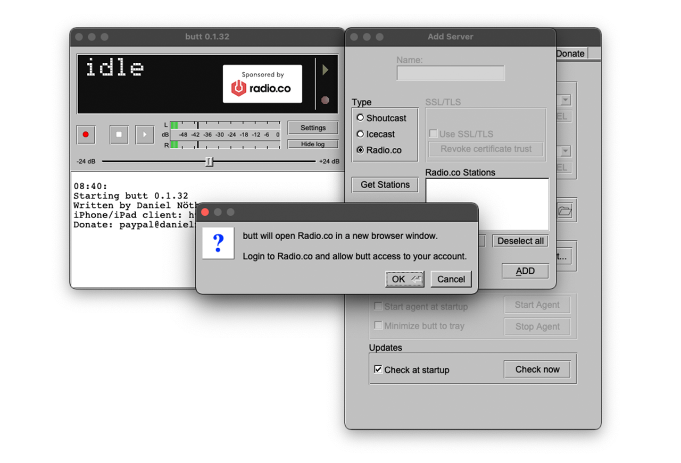This screenshot has width=681, height=463.
Task: Click the play triangle button
Action: coord(144,134)
